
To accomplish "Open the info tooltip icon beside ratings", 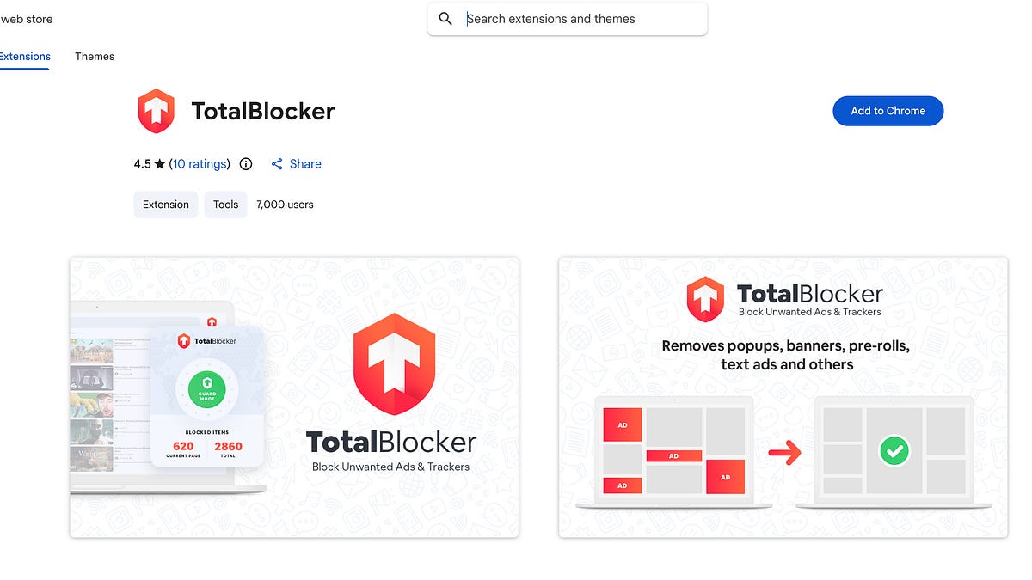I will tap(246, 163).
